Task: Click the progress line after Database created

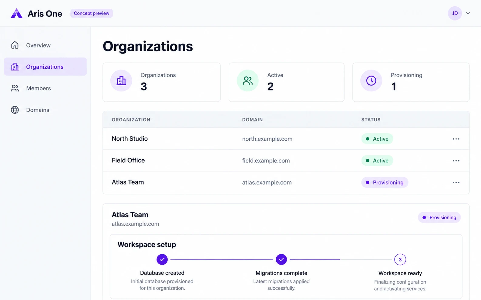Action: pyautogui.click(x=222, y=259)
